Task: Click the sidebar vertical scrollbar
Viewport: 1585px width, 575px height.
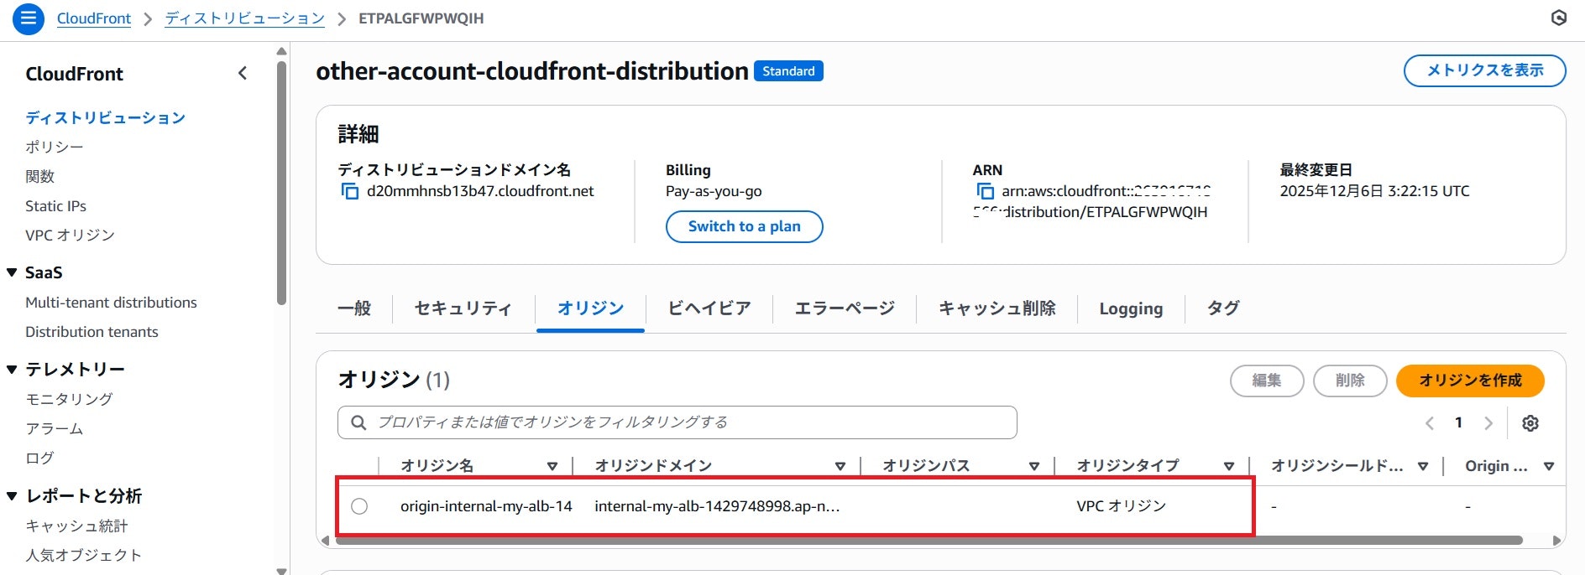Action: tap(281, 182)
